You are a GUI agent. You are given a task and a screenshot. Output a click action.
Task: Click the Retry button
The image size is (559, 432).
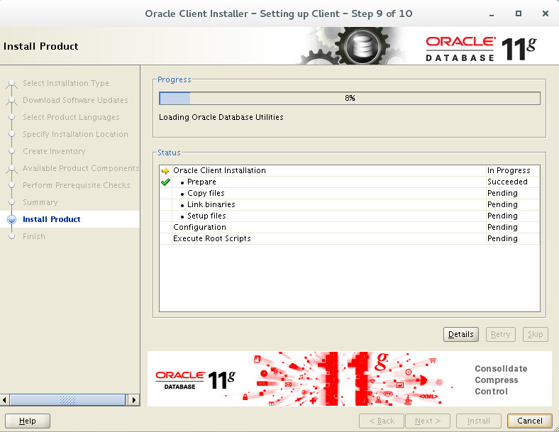point(501,334)
